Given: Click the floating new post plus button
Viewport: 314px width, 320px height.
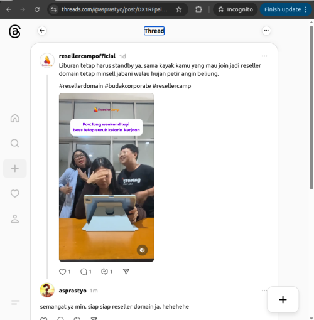Looking at the screenshot, I should pos(283,299).
